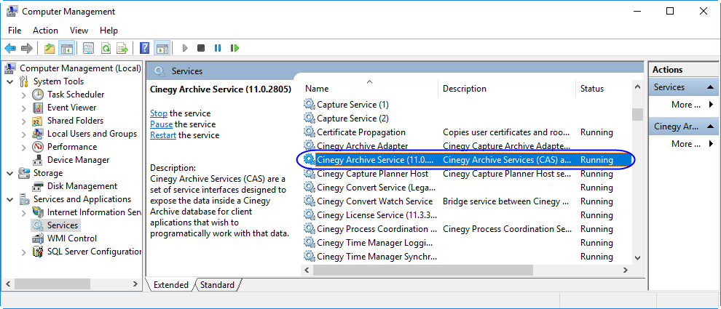The height and width of the screenshot is (309, 721).
Task: Expand the Shared Folders node
Action: (x=23, y=121)
